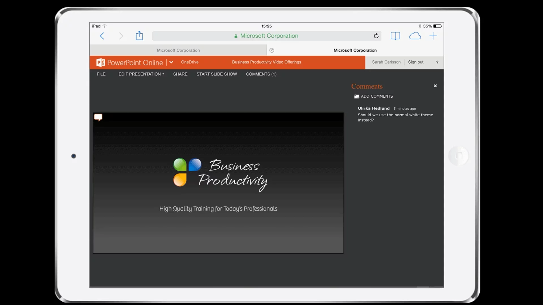This screenshot has height=305, width=543.
Task: Tap Safari's forward arrow
Action: (121, 36)
